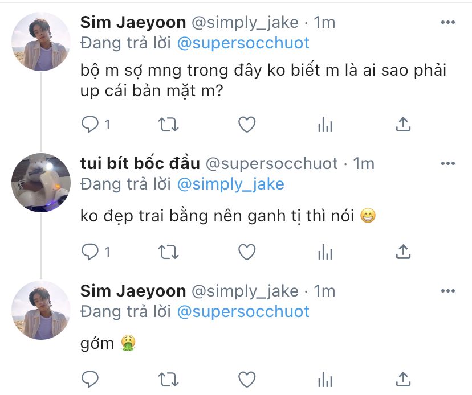View analytics of first Sim Jaeyoon tweet

coord(325,124)
